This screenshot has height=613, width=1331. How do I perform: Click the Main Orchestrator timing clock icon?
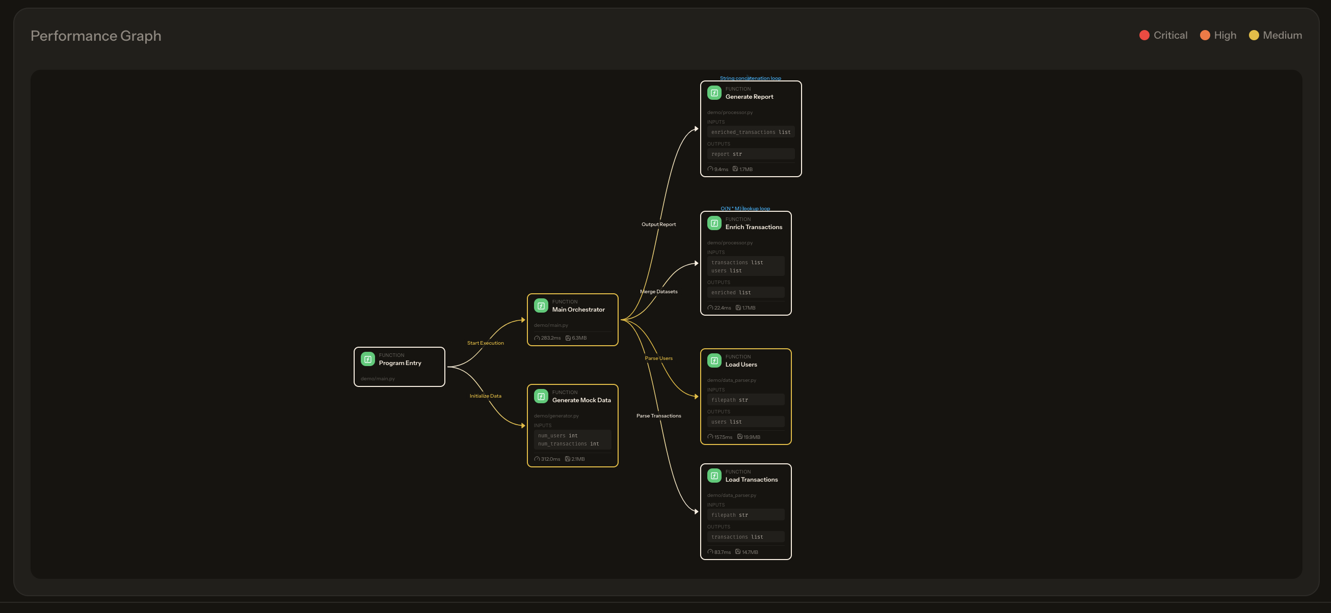tap(537, 338)
